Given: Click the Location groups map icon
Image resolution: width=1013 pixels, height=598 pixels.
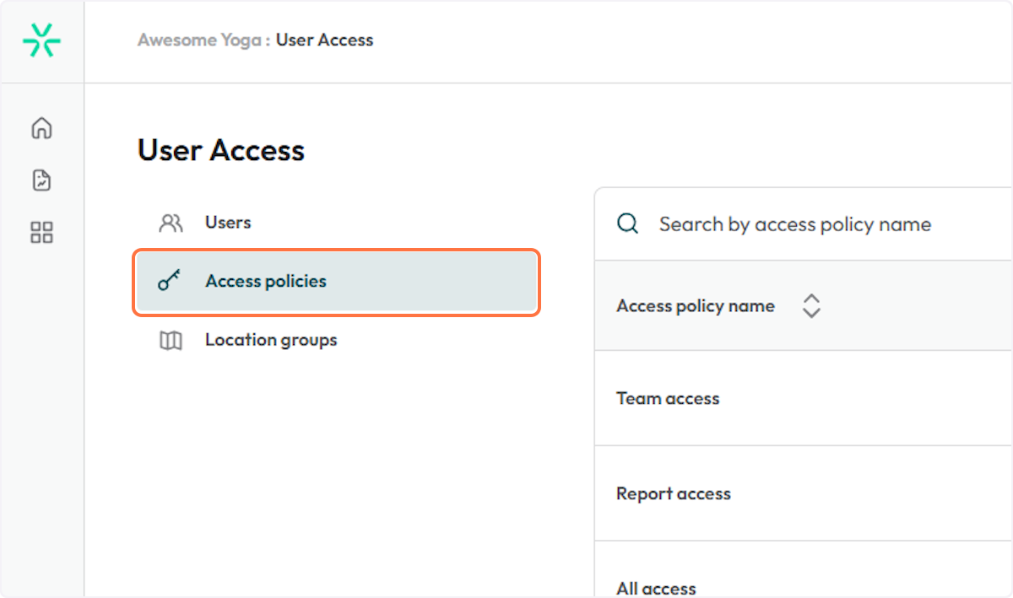Looking at the screenshot, I should [x=171, y=341].
